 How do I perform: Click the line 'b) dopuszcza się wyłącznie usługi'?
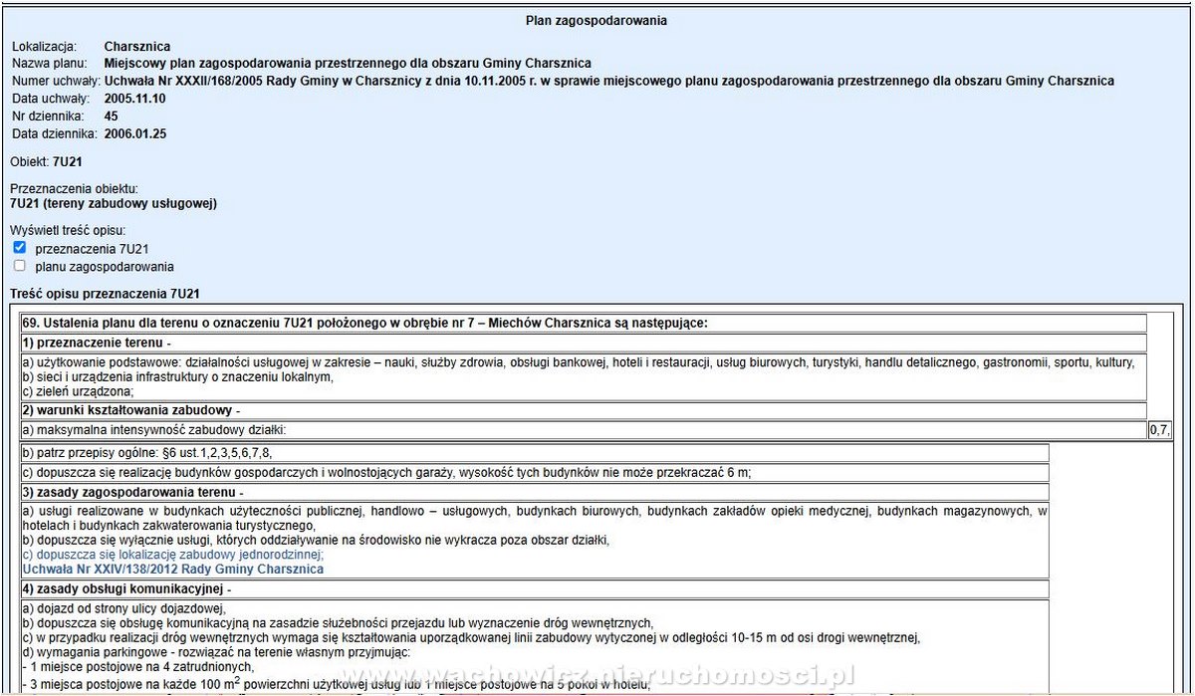coord(316,541)
